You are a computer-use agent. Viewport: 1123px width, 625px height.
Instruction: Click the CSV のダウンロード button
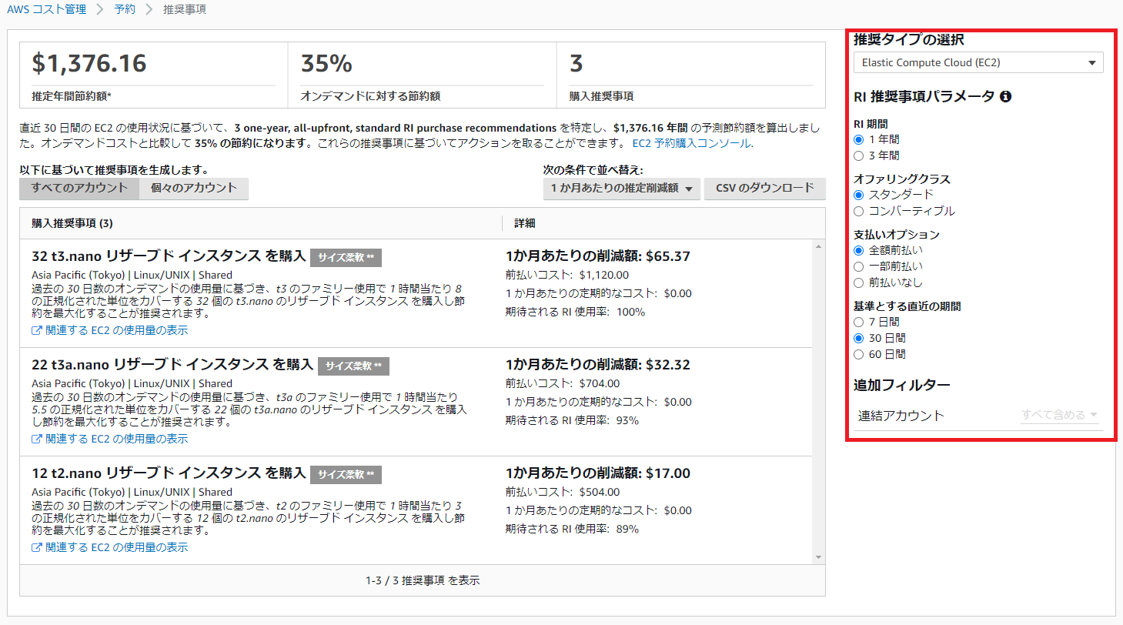coord(764,189)
